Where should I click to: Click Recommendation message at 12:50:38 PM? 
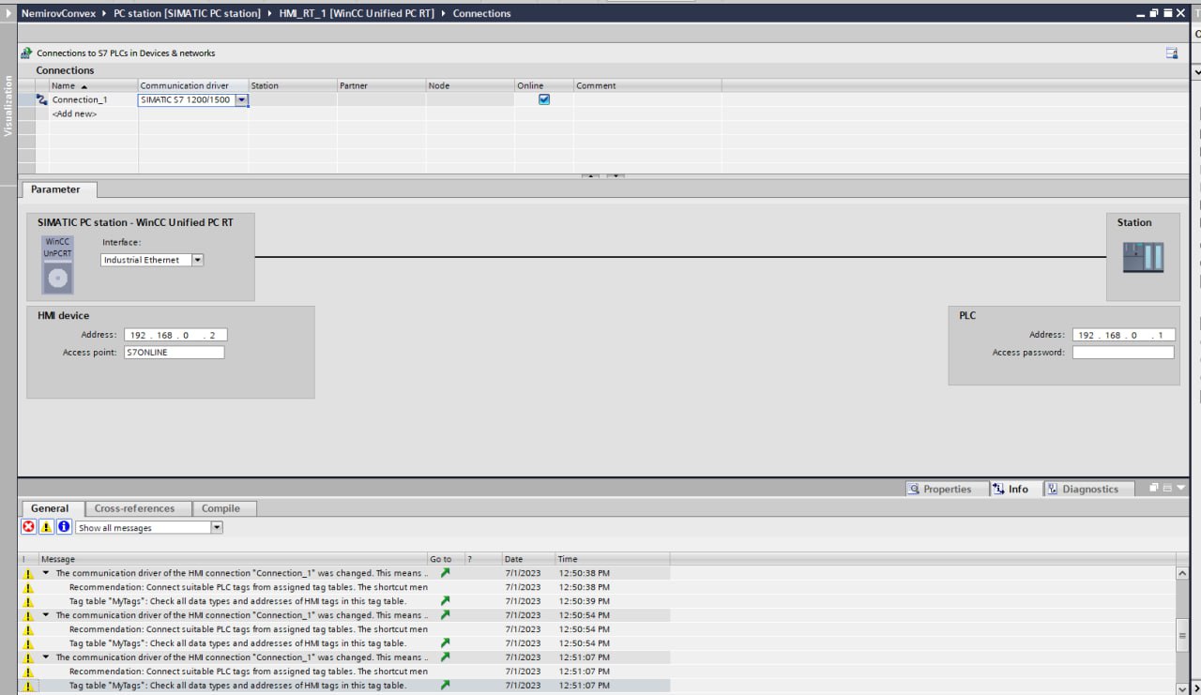[x=248, y=587]
